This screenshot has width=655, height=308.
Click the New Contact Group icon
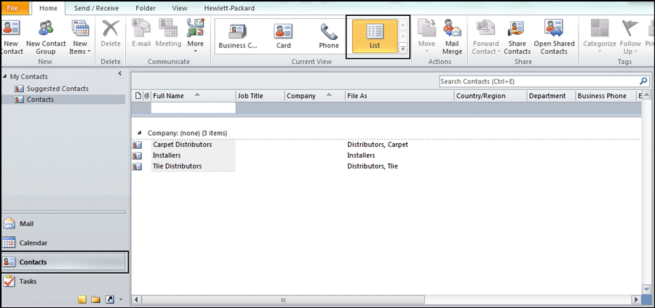(x=45, y=35)
